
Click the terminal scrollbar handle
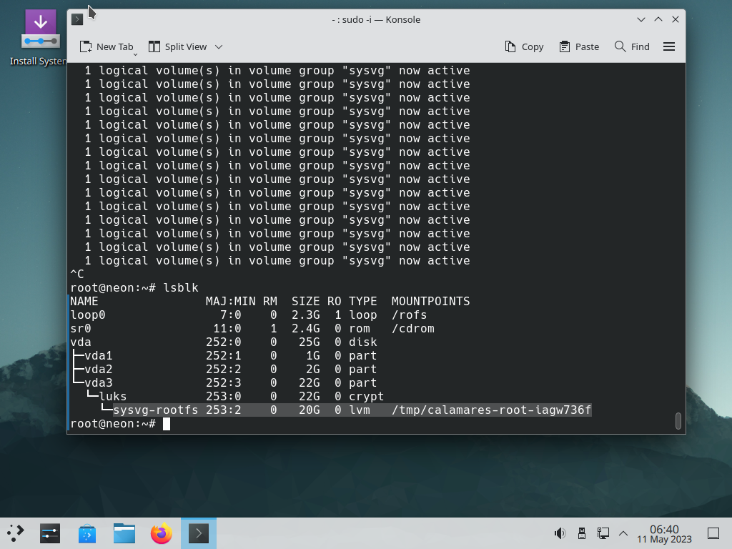tap(678, 420)
